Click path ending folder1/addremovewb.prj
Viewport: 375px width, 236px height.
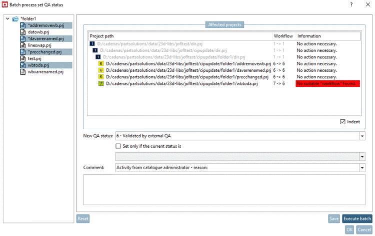tap(188, 64)
